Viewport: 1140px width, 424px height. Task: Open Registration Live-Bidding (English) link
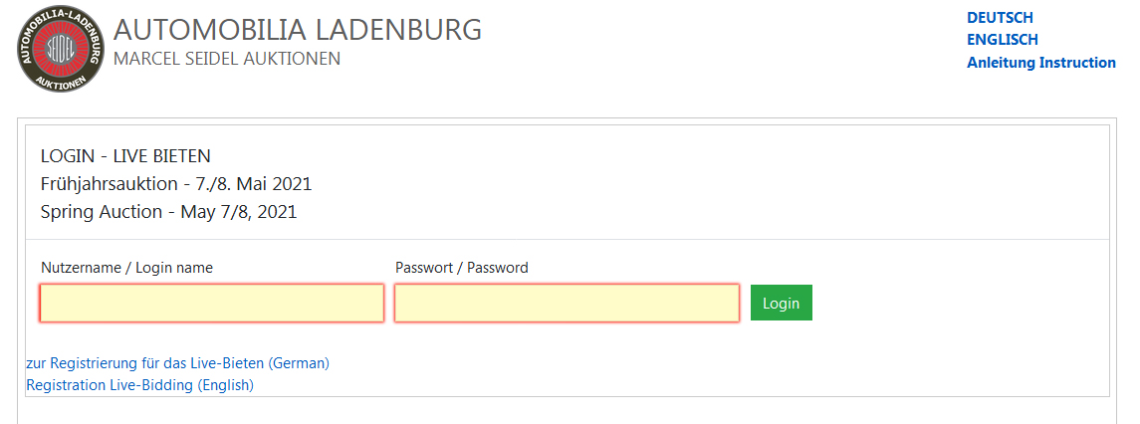139,385
